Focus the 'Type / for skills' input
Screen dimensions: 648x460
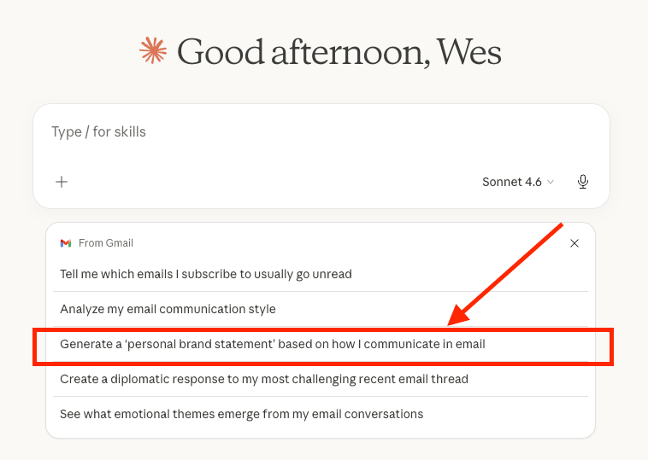tap(256, 132)
